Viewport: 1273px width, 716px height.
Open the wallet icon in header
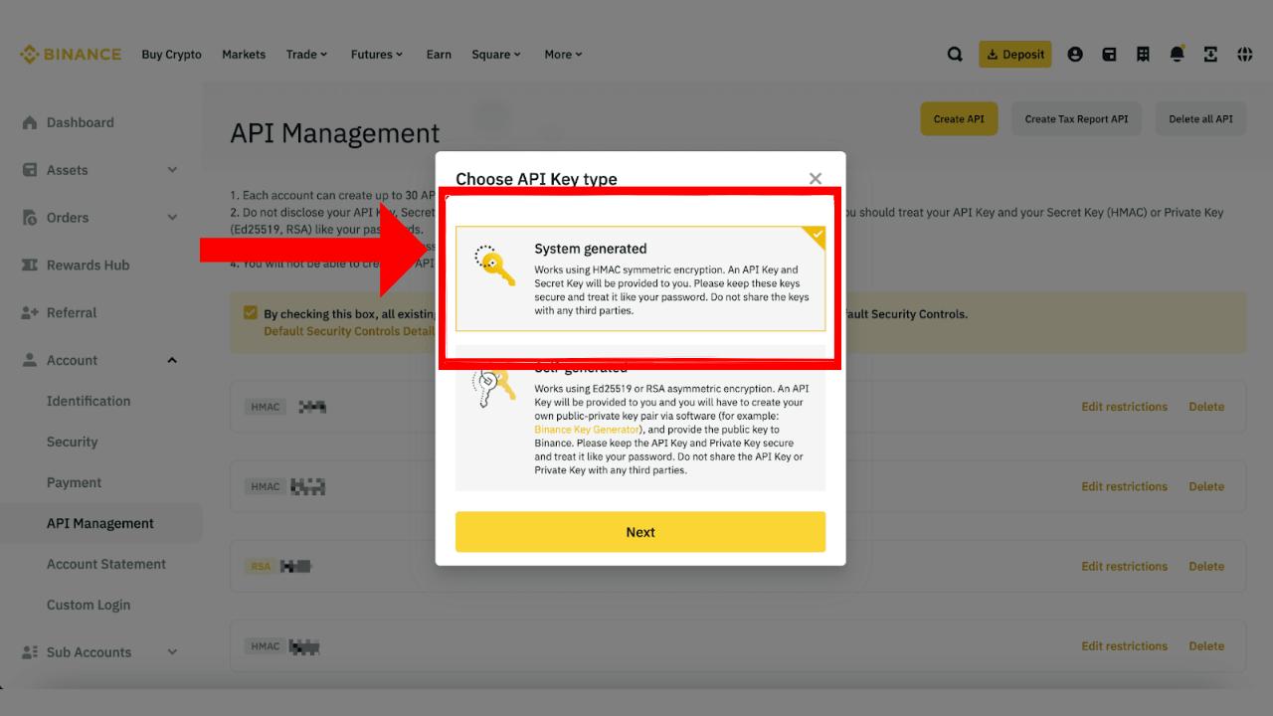[1109, 55]
